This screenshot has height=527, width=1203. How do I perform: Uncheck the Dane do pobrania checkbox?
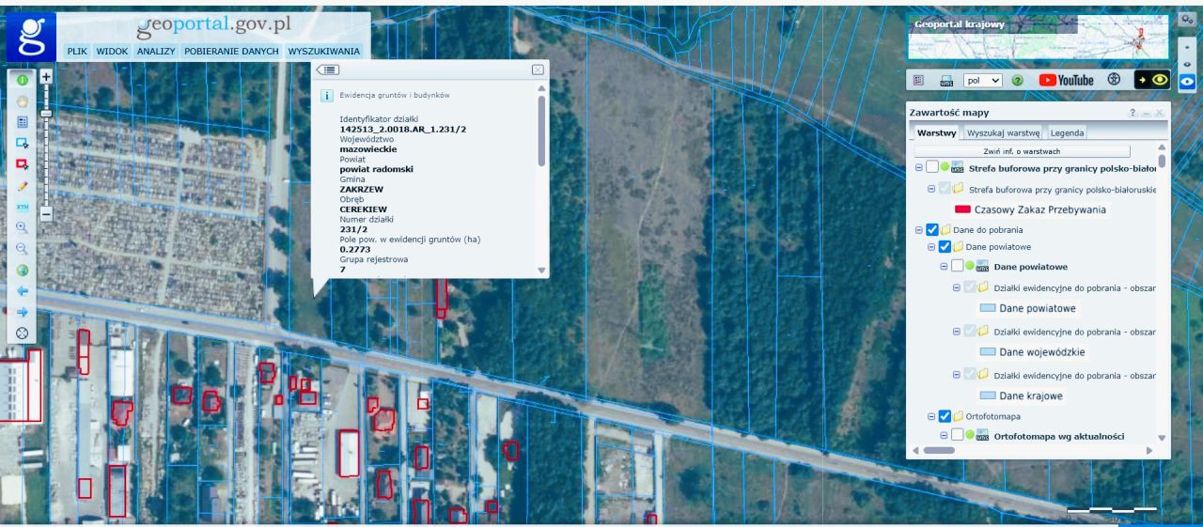(931, 229)
